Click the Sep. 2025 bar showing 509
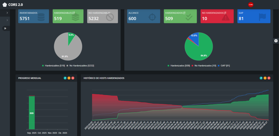Viewport: 279px width, 136px height. coord(32,113)
